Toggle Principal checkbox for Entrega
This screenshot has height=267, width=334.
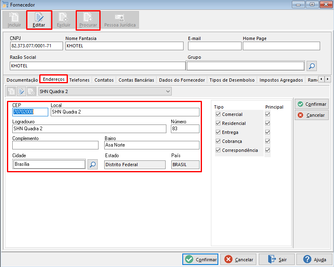tap(267, 132)
